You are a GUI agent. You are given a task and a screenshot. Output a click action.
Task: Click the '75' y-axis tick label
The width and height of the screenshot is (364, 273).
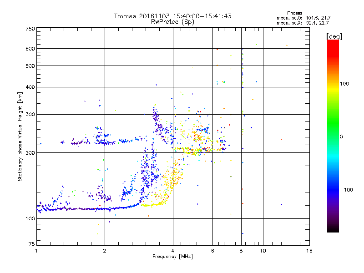pos(32,244)
